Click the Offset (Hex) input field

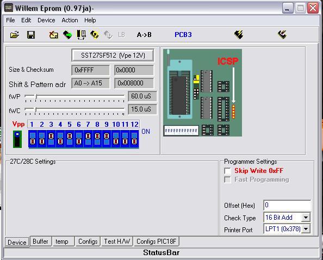pyautogui.click(x=287, y=205)
